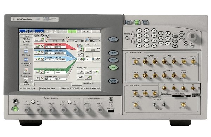Push keypad key 0
This screenshot has width=211, height=137.
[x=139, y=46]
